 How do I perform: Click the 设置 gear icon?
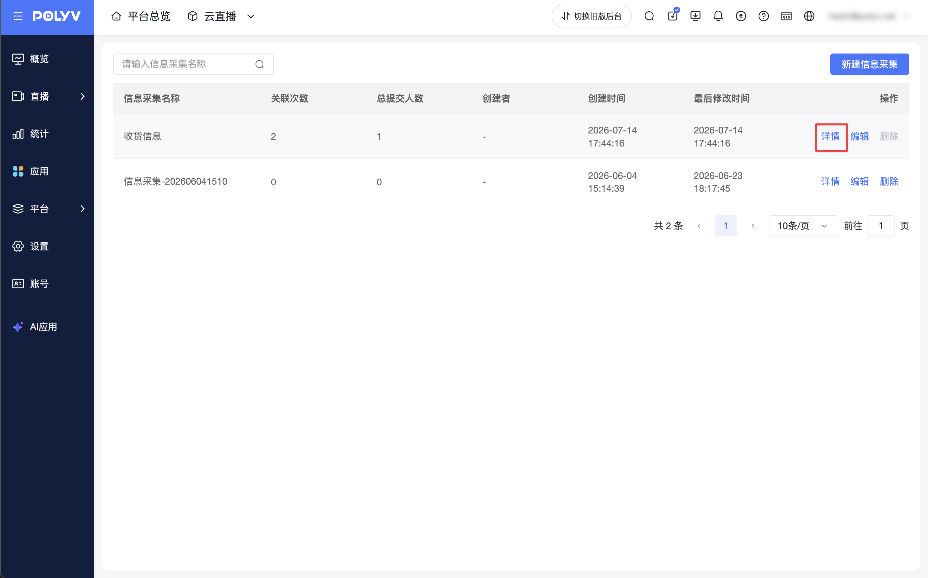[18, 246]
